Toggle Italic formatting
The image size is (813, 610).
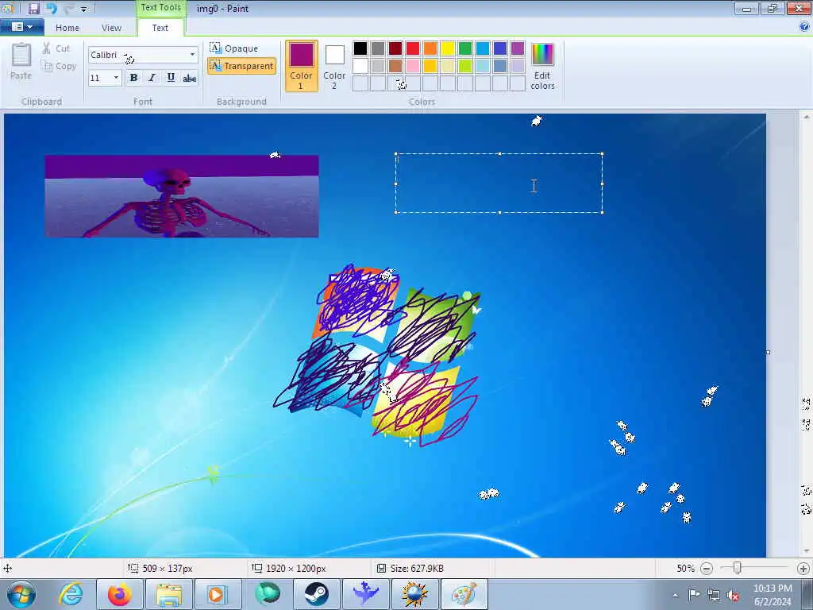coord(152,78)
